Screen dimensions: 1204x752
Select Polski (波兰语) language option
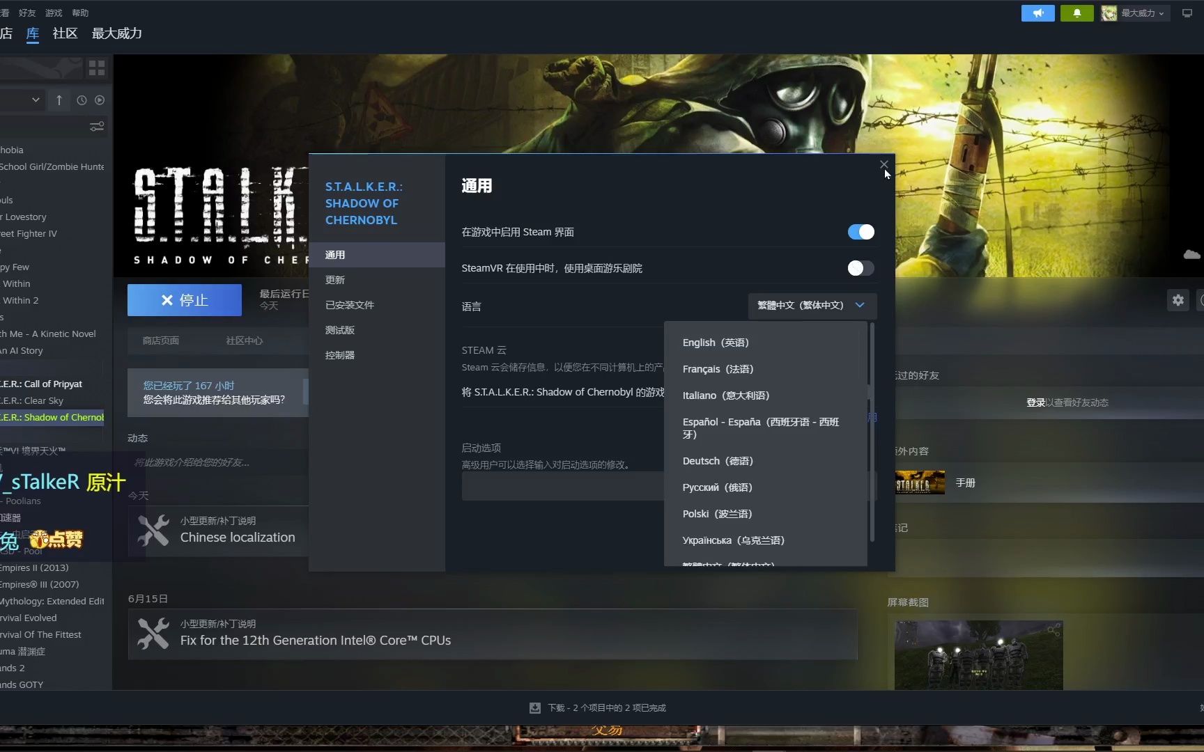pos(764,514)
